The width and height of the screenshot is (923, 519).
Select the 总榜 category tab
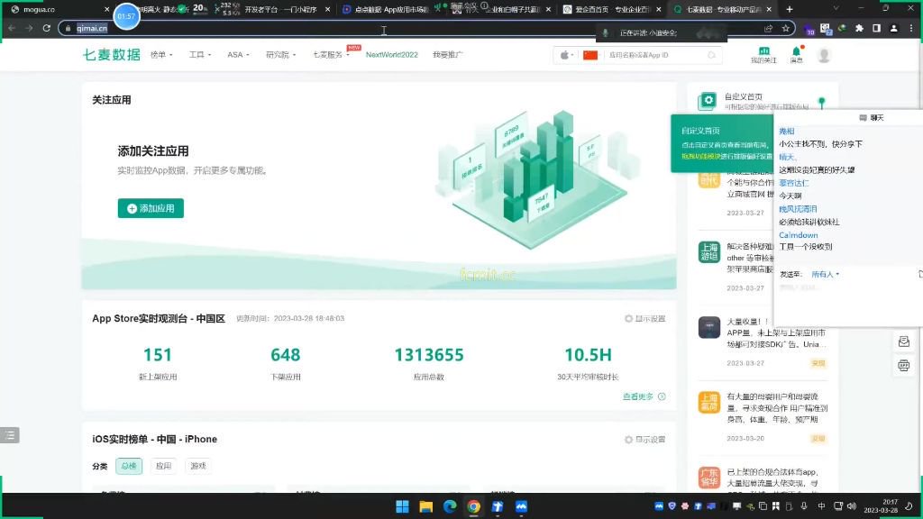tap(128, 466)
